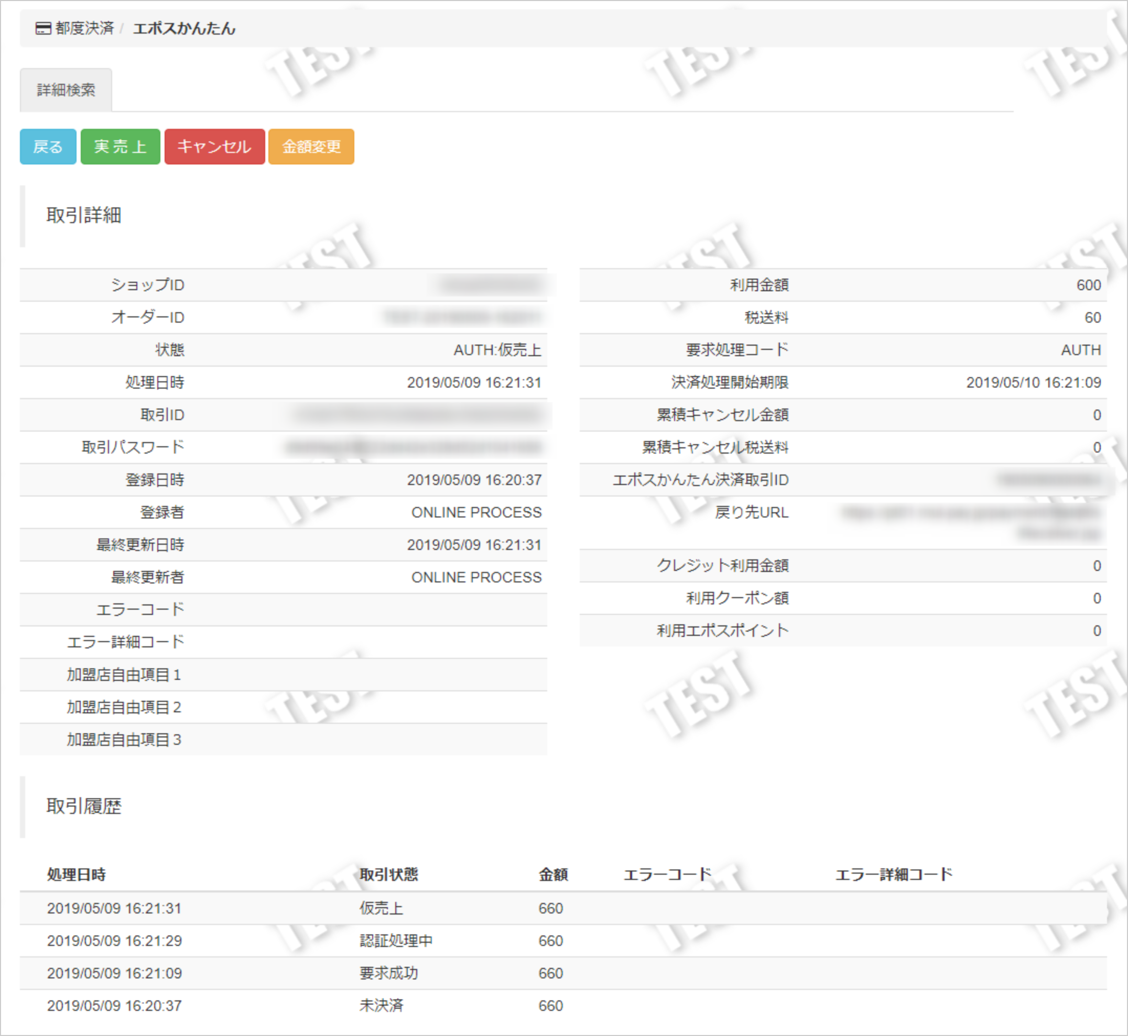Select the 最終更新日時 value in 取引詳細
The image size is (1128, 1036).
click(x=474, y=545)
